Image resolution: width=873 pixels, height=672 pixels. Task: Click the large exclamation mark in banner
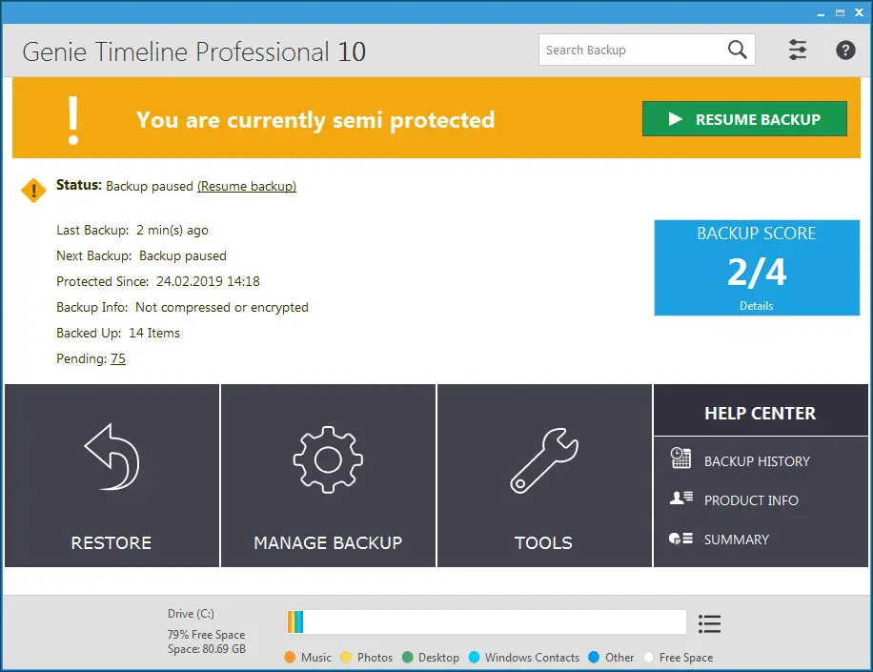pyautogui.click(x=73, y=120)
